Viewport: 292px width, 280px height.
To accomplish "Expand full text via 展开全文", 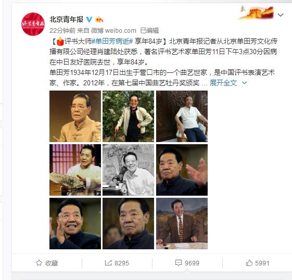I will pos(223,83).
